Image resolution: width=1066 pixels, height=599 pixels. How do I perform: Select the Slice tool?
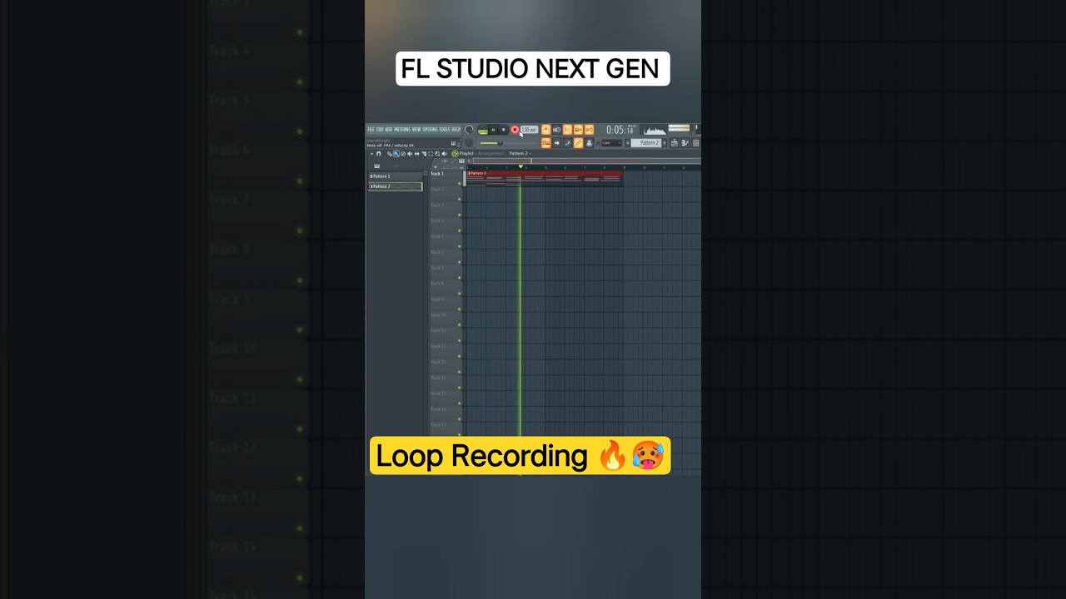click(x=424, y=154)
